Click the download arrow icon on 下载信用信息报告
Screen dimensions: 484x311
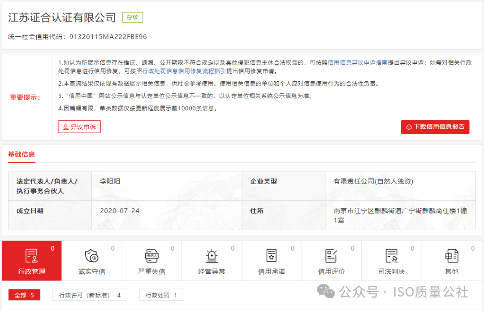point(408,127)
